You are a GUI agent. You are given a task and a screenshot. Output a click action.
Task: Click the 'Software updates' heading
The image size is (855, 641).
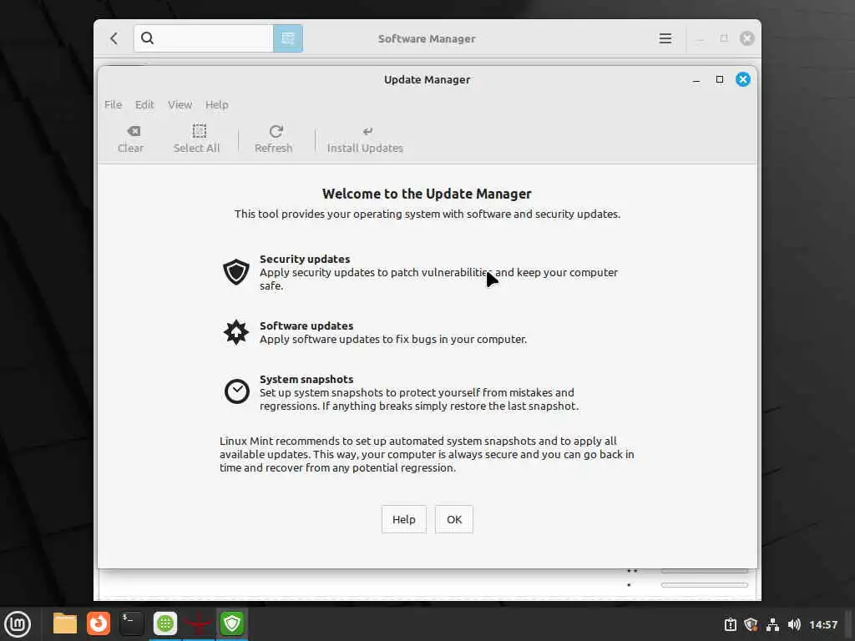click(306, 326)
